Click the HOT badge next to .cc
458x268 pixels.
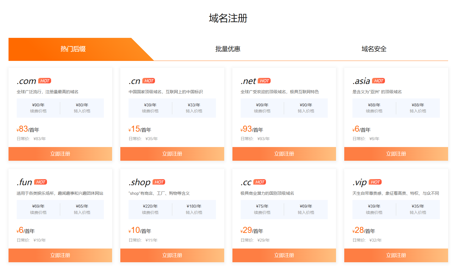coord(260,182)
